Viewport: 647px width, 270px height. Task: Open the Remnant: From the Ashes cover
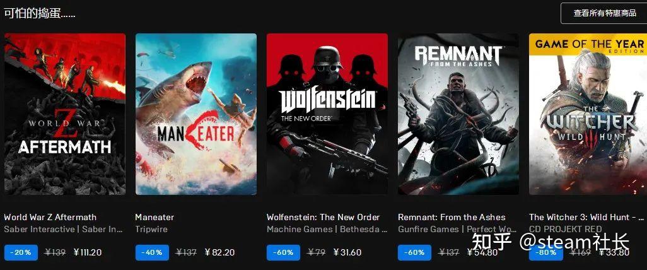458,114
